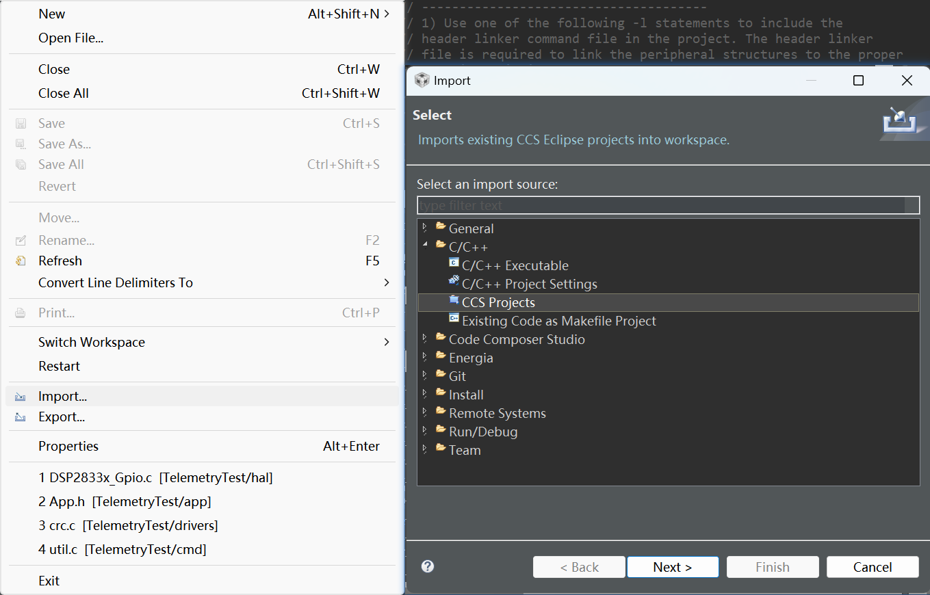This screenshot has height=595, width=930.
Task: Select the CCS Projects tree row
Action: (x=669, y=302)
